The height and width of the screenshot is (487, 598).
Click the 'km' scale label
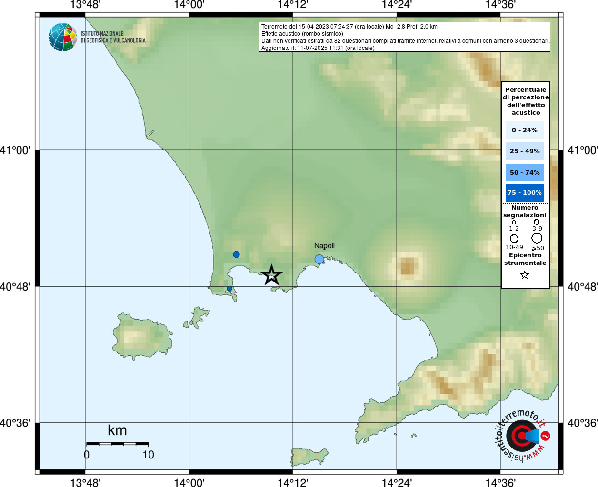point(117,430)
